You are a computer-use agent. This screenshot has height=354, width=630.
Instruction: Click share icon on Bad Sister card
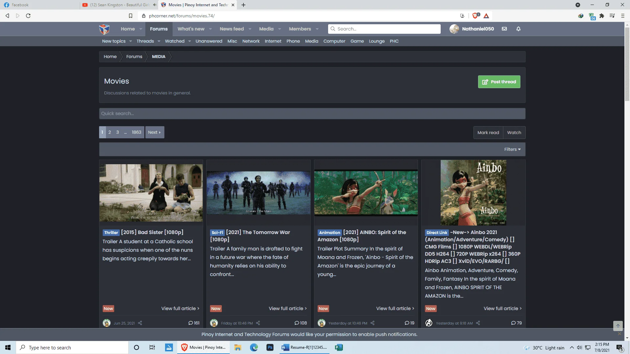[140, 323]
